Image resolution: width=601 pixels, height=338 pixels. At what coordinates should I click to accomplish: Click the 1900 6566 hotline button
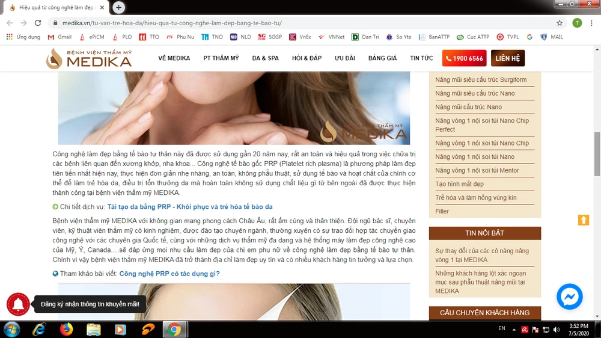464,58
